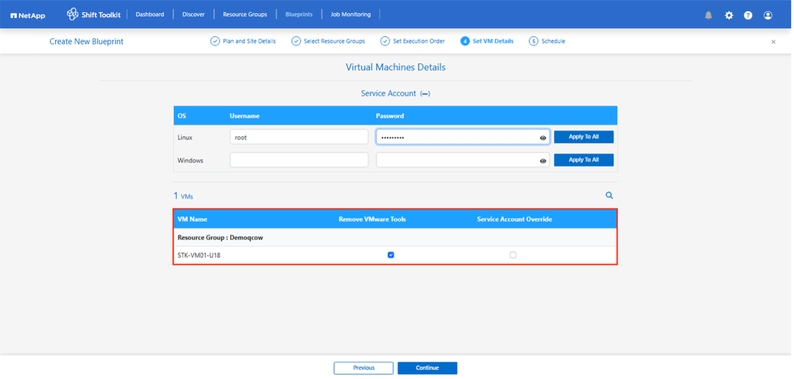Open the user profile icon
Image resolution: width=794 pixels, height=379 pixels.
pos(768,16)
